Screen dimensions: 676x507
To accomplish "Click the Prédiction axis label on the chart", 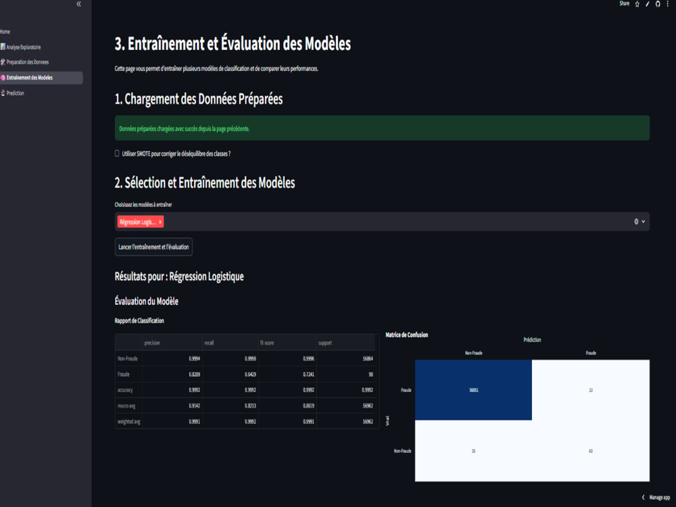I will [532, 340].
